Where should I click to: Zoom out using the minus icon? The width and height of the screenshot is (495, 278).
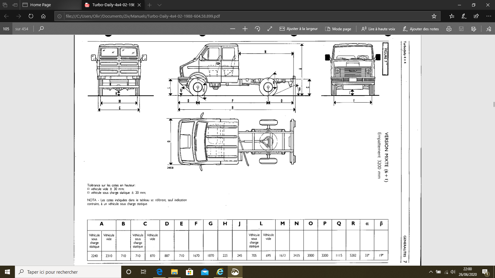(x=233, y=29)
